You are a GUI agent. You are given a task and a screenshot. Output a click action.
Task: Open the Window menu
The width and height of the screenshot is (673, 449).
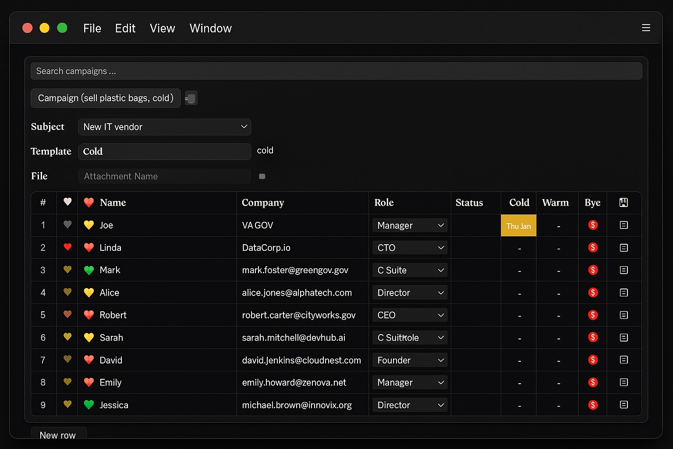click(x=211, y=29)
